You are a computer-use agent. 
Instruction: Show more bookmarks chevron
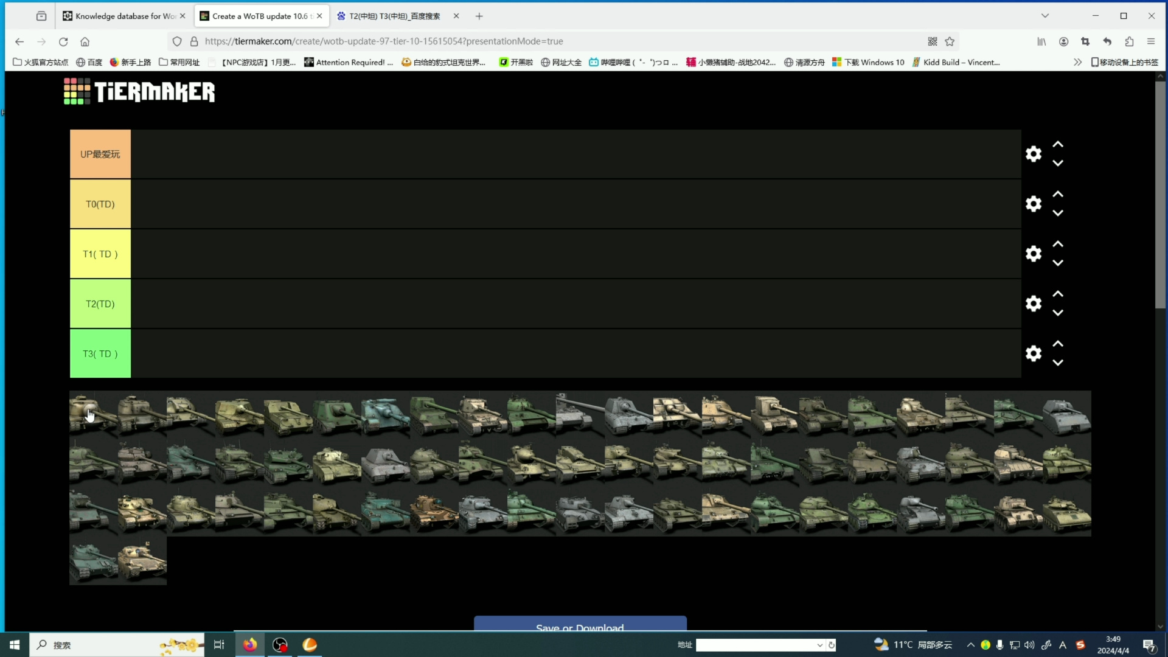1077,62
